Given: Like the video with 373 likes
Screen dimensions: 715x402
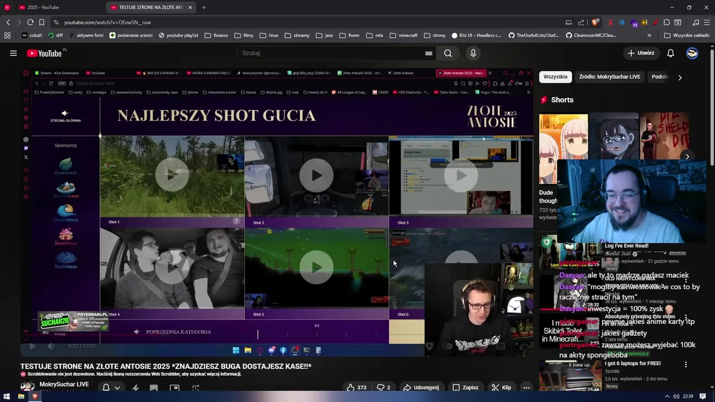Looking at the screenshot, I should pyautogui.click(x=356, y=387).
